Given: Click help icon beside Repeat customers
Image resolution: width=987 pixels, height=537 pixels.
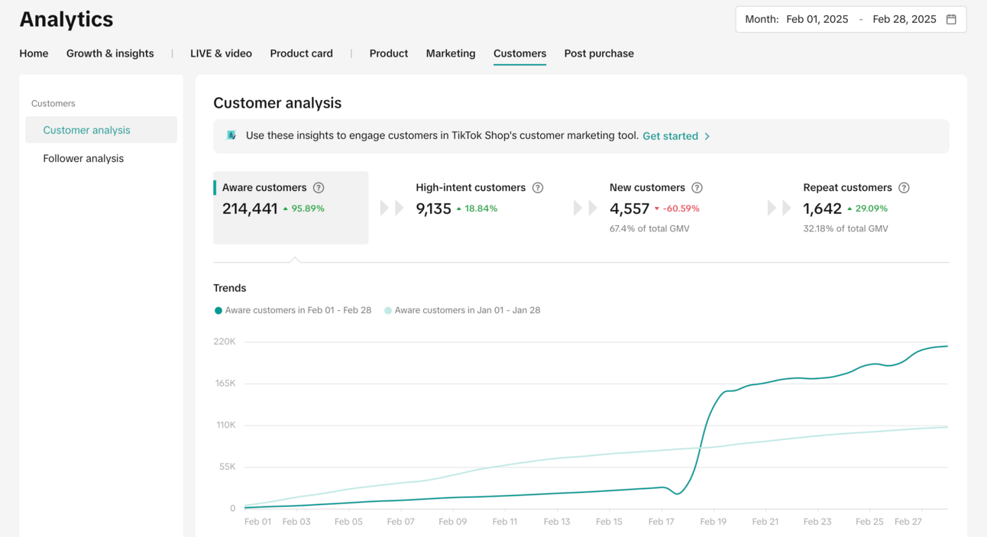Looking at the screenshot, I should [x=904, y=188].
